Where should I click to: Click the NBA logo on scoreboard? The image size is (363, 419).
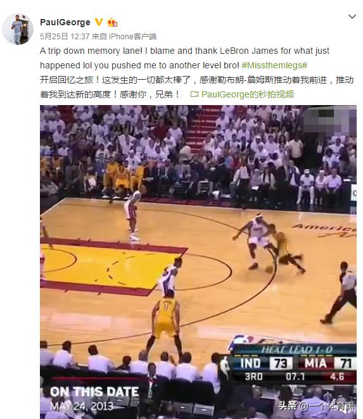pos(225,368)
